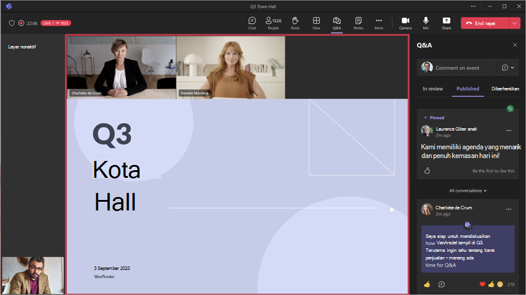The height and width of the screenshot is (295, 526).
Task: View the 278 reaction count
Action: coord(511,285)
